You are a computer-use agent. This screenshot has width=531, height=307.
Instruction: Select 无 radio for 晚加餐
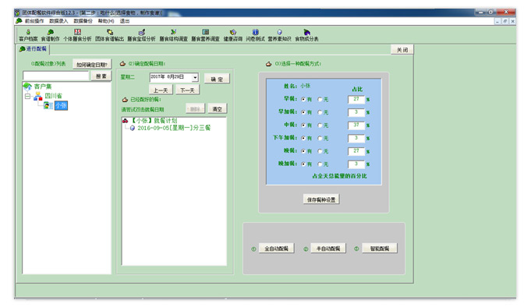coord(320,164)
